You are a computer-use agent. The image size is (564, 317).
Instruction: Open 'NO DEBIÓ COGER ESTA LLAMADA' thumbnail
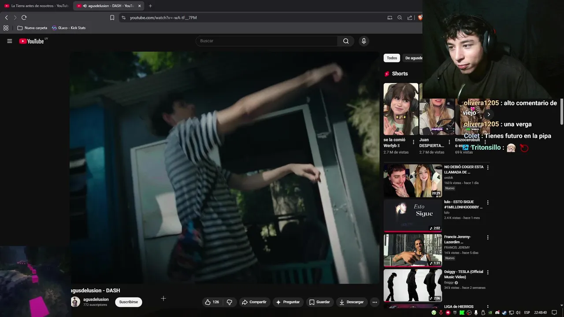[412, 181]
